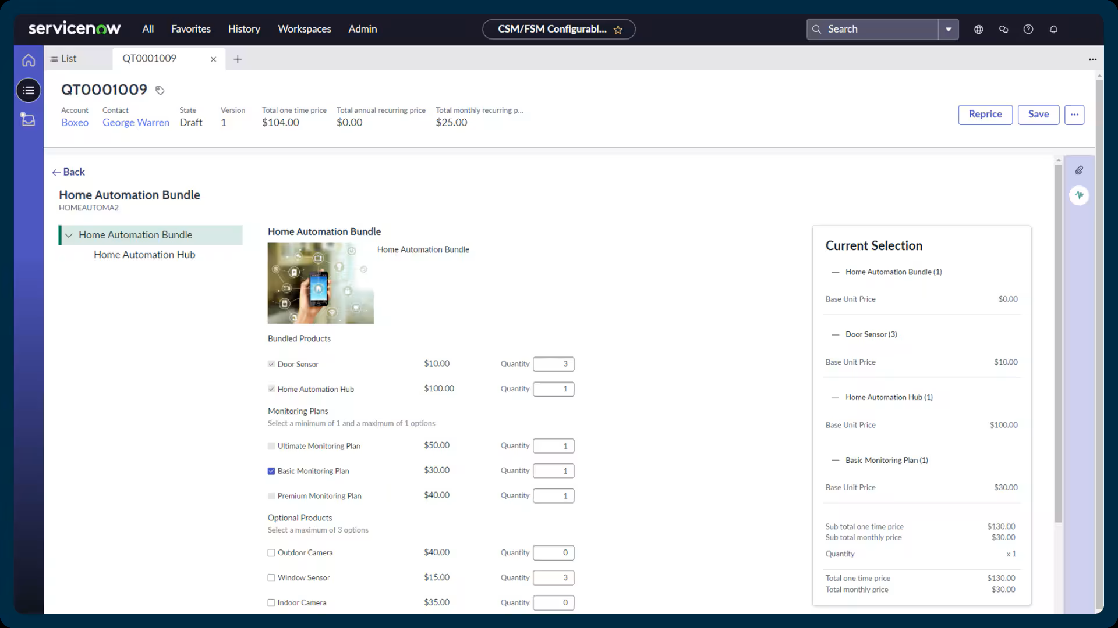Click the Reprice button

985,115
